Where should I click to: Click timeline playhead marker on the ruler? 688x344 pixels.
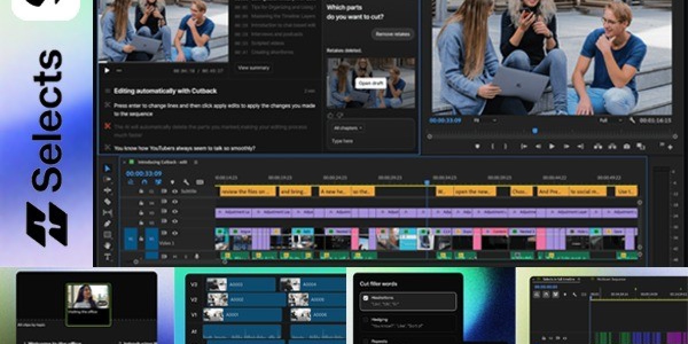427,182
